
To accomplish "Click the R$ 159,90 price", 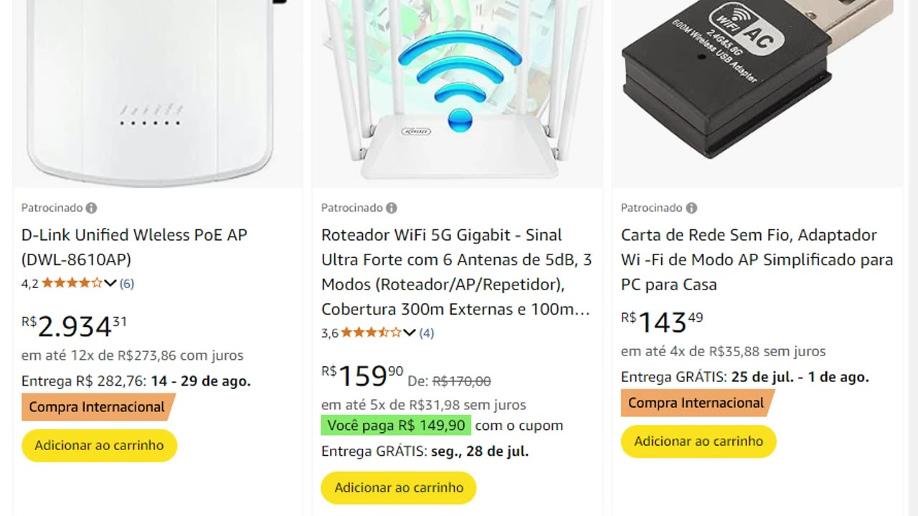I will coord(362,376).
